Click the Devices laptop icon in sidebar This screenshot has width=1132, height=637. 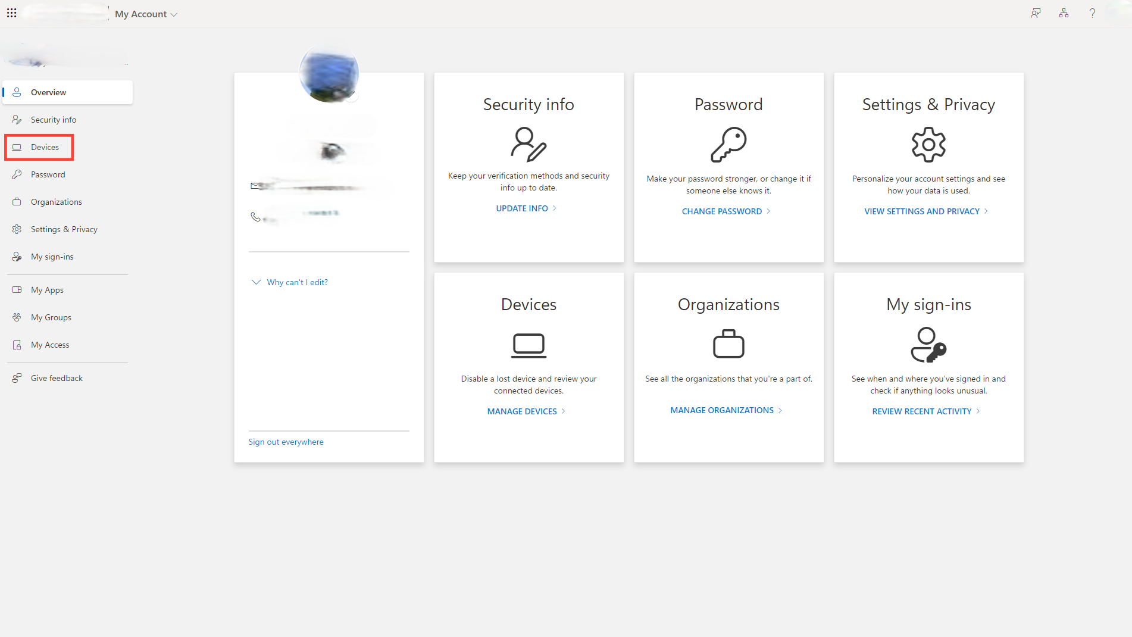point(17,147)
